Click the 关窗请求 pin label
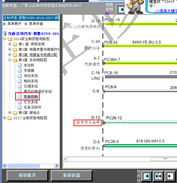Image resolution: width=177 pixels, height=183 pixels. pyautogui.click(x=92, y=64)
